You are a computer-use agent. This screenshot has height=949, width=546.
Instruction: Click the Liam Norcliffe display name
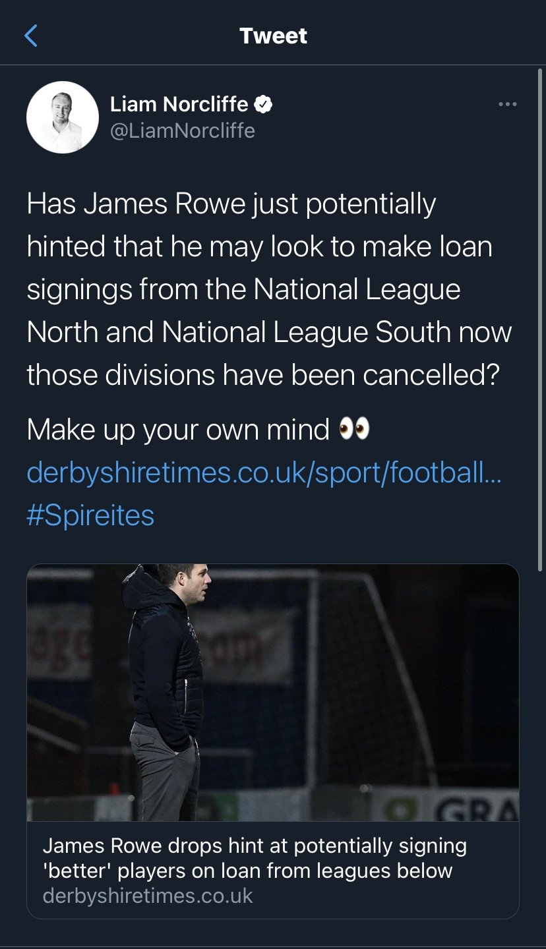click(x=179, y=104)
